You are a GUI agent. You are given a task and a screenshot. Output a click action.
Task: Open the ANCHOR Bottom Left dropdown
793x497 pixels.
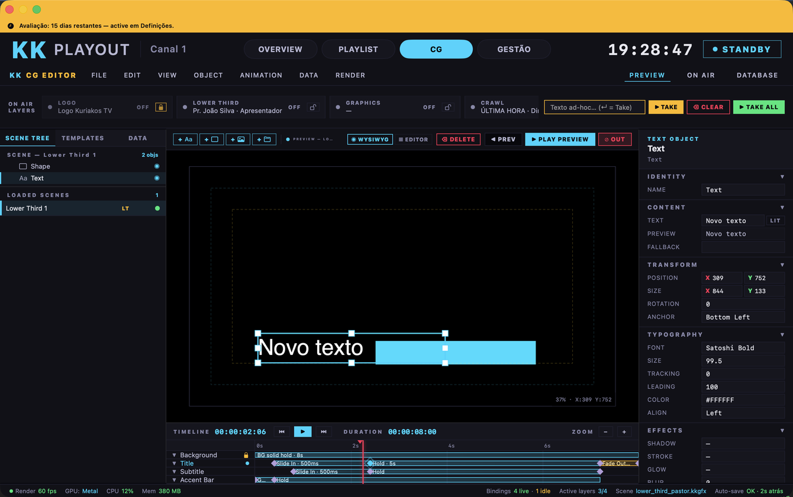743,317
